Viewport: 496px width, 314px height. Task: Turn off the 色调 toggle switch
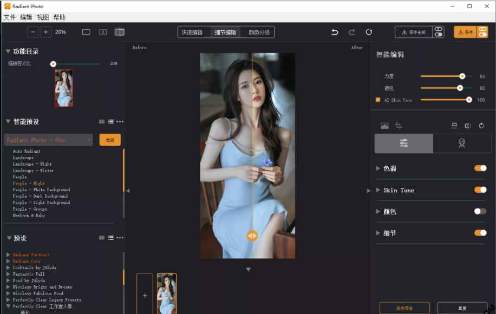pyautogui.click(x=480, y=168)
